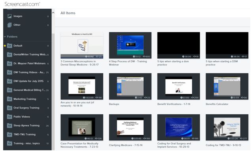Open the Coding for Oral Surgery video thumbnail
Viewport: 251px width, 151px height.
(x=179, y=127)
